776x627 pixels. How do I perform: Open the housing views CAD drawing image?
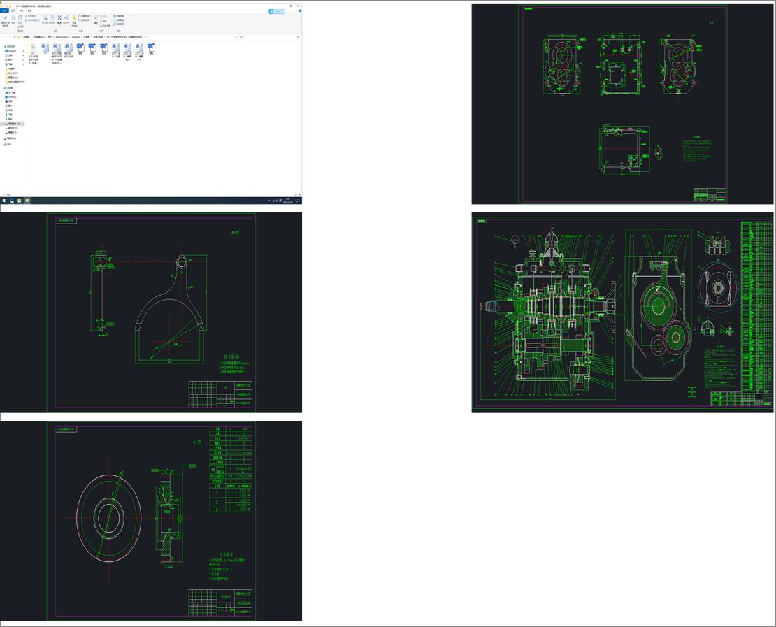pos(623,104)
